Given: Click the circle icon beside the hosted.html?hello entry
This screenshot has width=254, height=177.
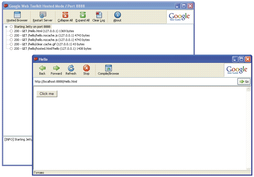Looking at the screenshot, I should 11,49.
